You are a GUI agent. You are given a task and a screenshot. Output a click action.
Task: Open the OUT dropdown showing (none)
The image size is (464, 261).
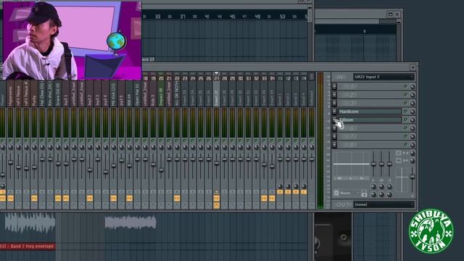[384, 204]
